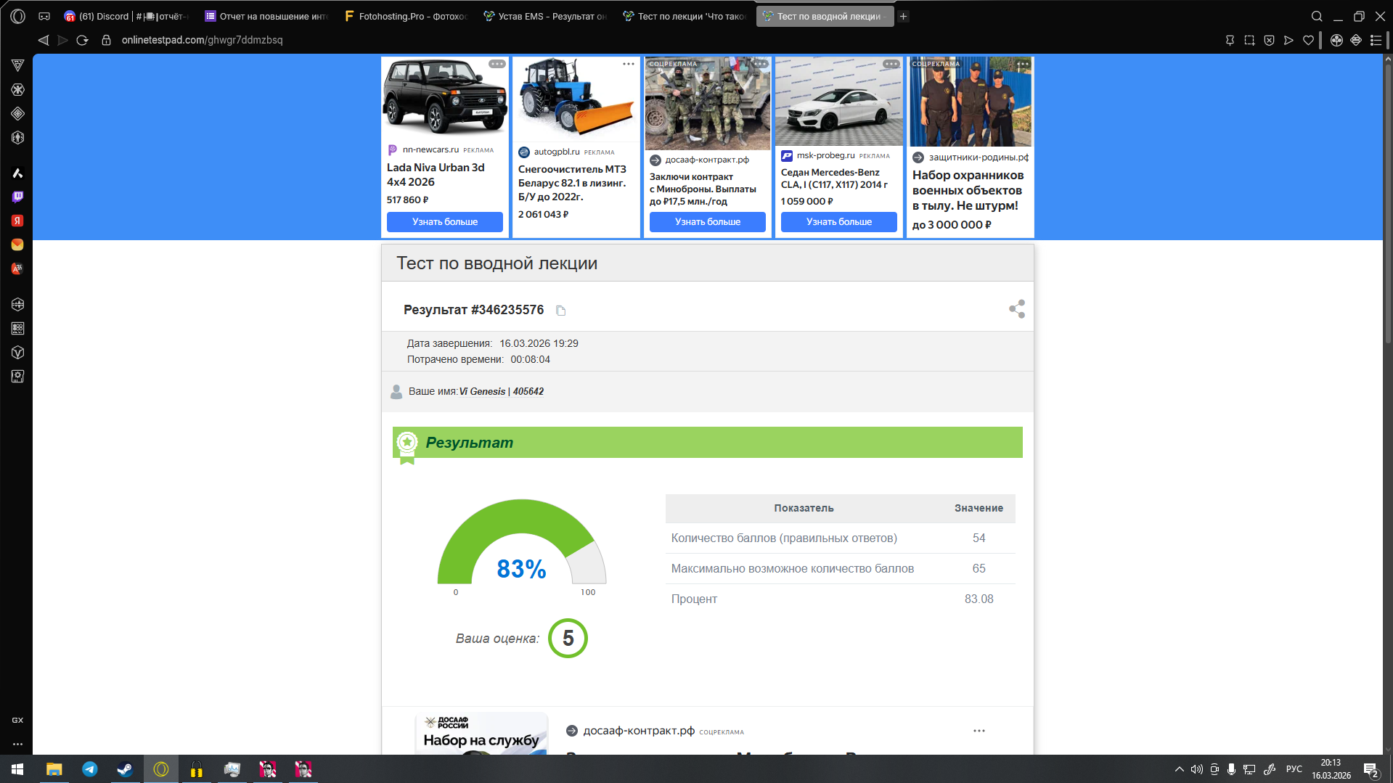Open Telegram from the taskbar
Viewport: 1393px width, 783px height.
pos(90,769)
